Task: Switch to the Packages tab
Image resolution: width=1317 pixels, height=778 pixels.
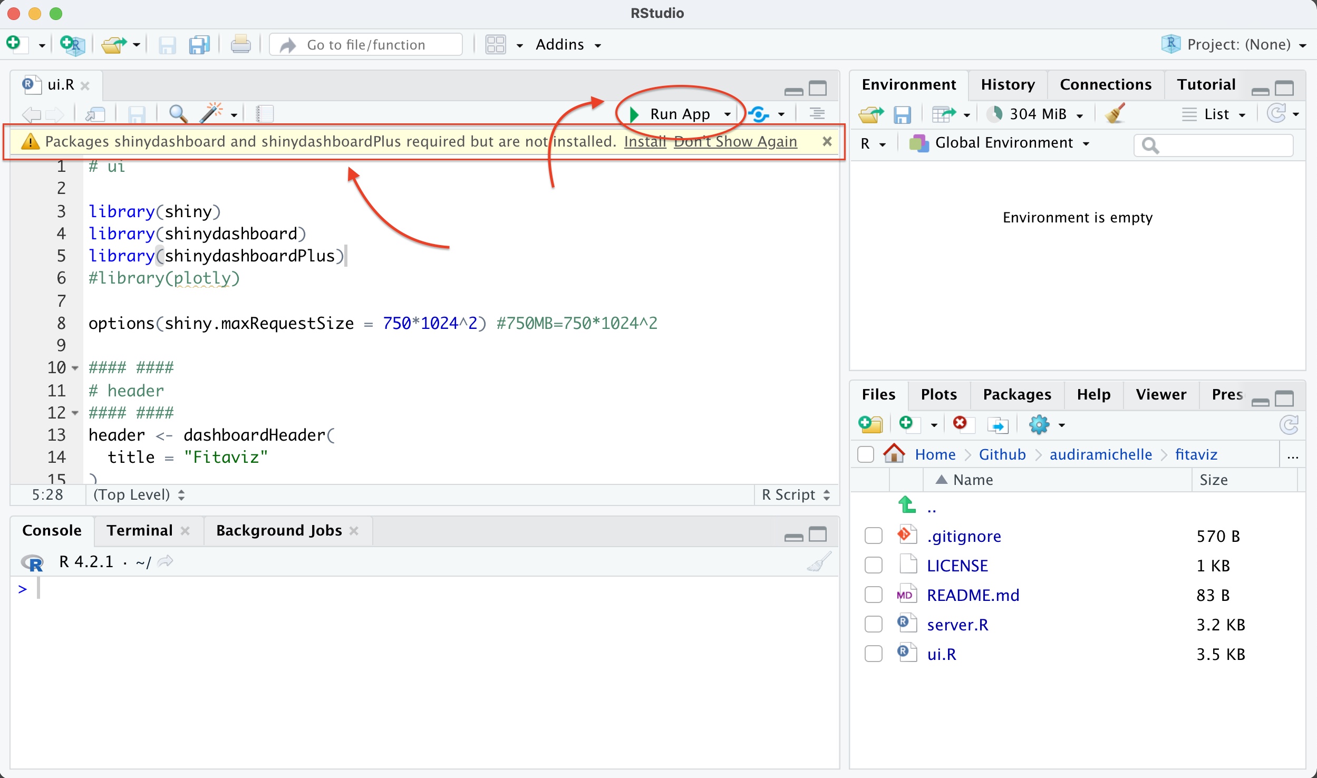Action: (1016, 394)
